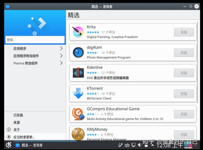Open the title bar dropdown arrow
203x150 pixels.
[185, 6]
